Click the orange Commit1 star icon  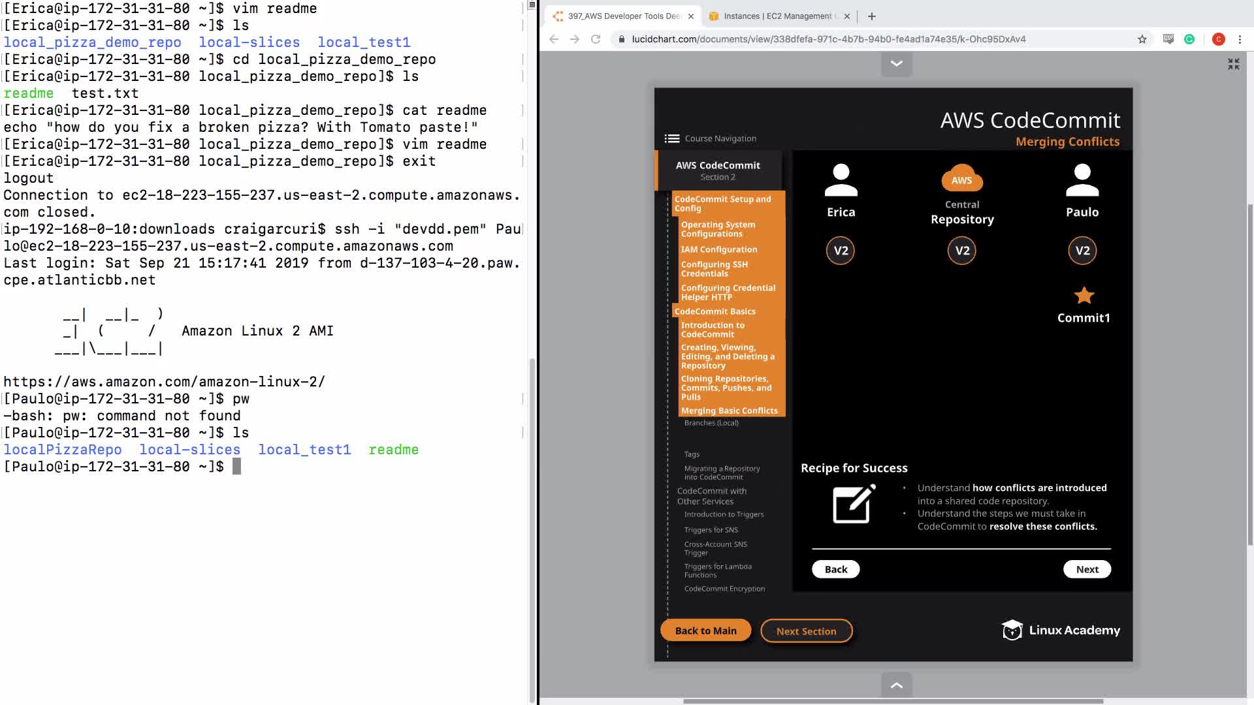tap(1084, 296)
